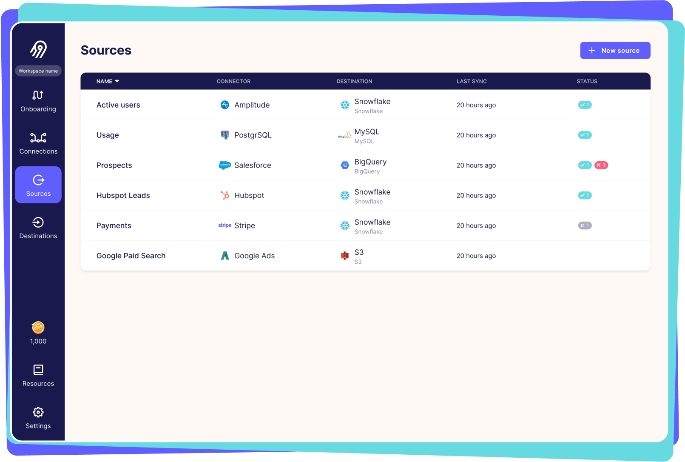685x462 pixels.
Task: Click the paused sync badge on Payments row
Action: (585, 225)
